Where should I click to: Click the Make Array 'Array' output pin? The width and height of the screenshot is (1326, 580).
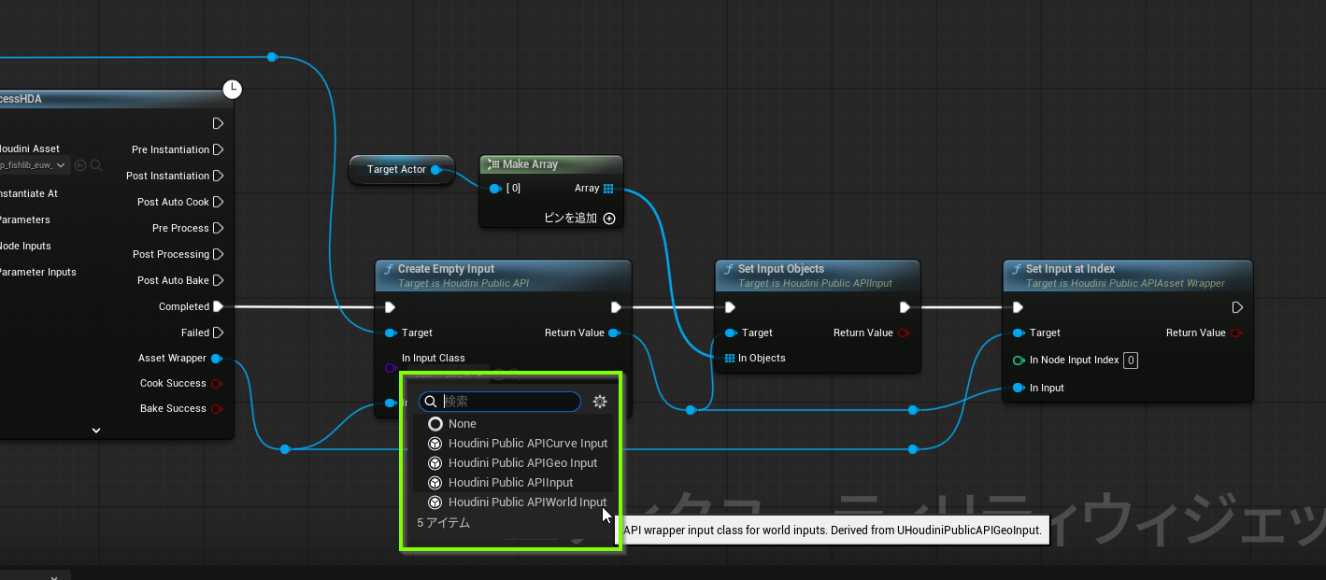tap(608, 189)
